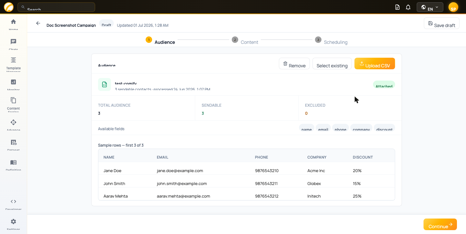Go back with the left arrow

pyautogui.click(x=38, y=23)
